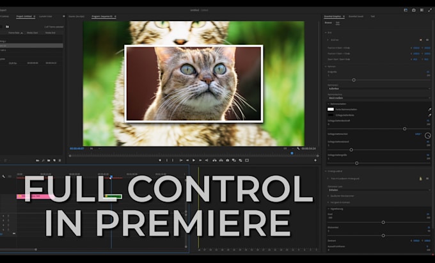
Task: Click the blue playhead timecode in Program monitor
Action: tap(77, 148)
